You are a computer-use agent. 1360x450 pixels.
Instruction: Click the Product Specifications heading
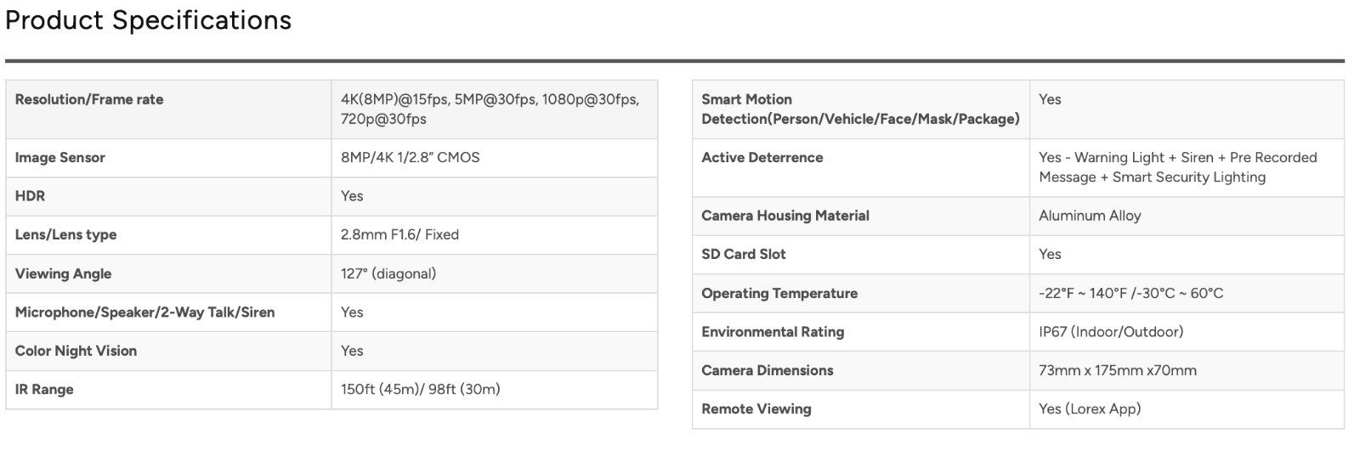click(149, 20)
